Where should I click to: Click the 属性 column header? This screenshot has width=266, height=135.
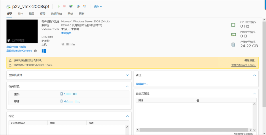tap(165, 100)
